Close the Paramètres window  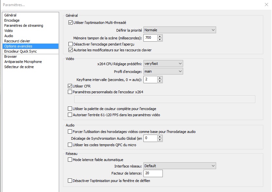[266, 5]
